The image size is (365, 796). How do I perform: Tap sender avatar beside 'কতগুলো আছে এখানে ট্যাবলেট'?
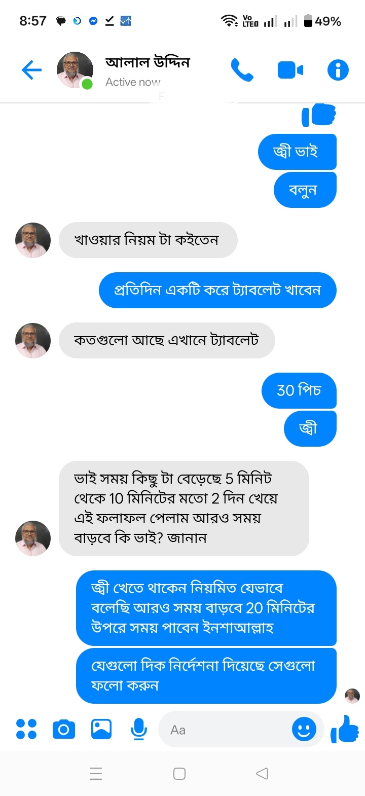33,341
